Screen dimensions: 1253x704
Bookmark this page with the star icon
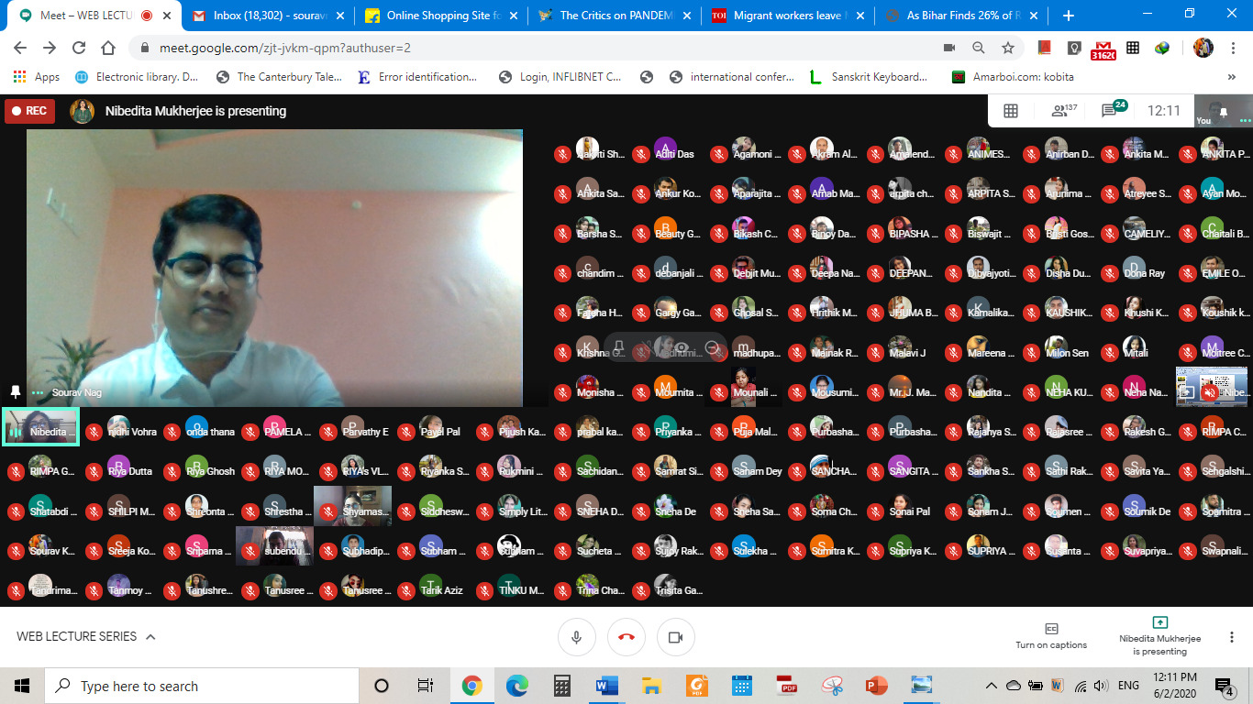1008,49
